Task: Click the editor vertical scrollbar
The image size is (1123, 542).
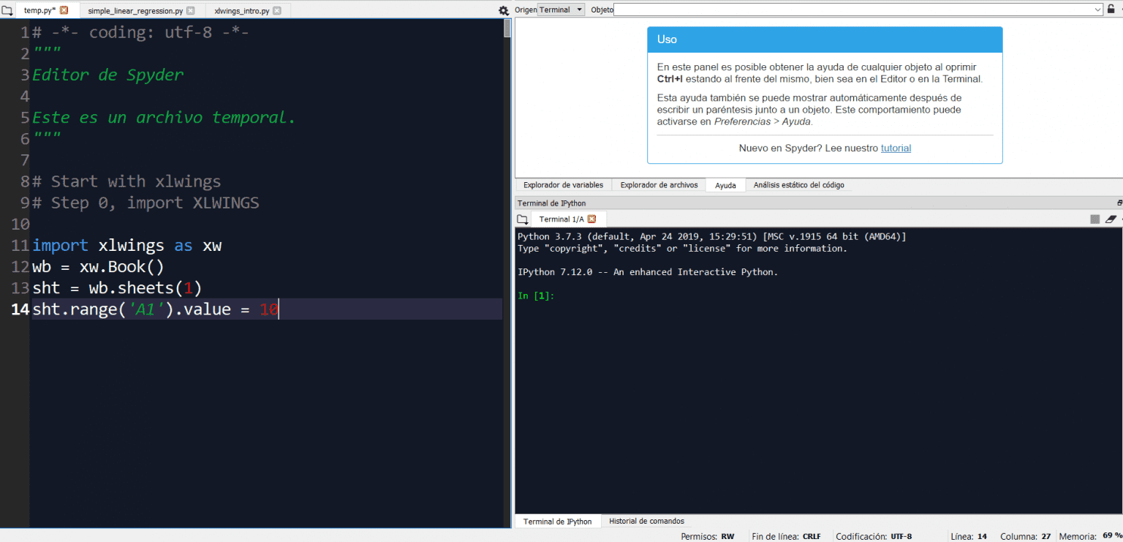Action: tap(505, 29)
